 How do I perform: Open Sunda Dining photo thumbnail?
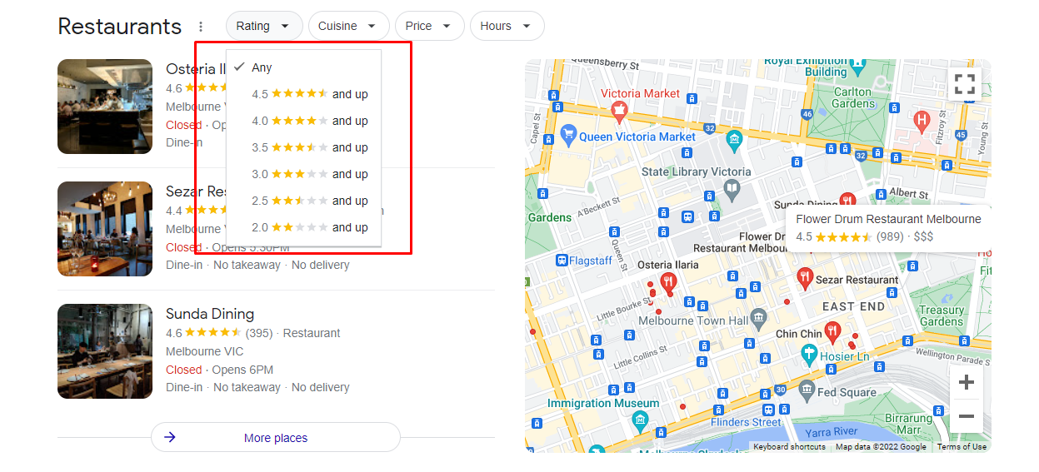point(105,351)
